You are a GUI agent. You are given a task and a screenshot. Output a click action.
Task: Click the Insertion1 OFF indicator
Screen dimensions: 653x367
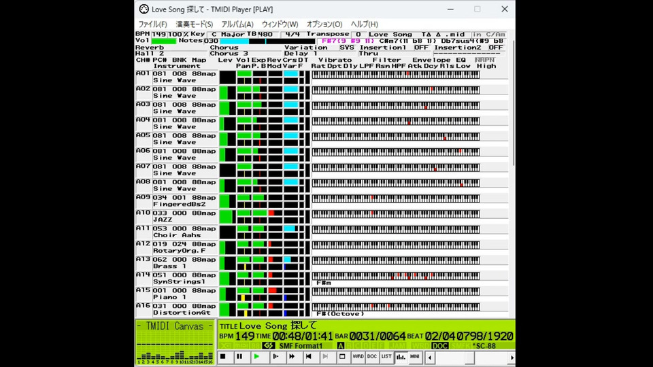coord(421,48)
